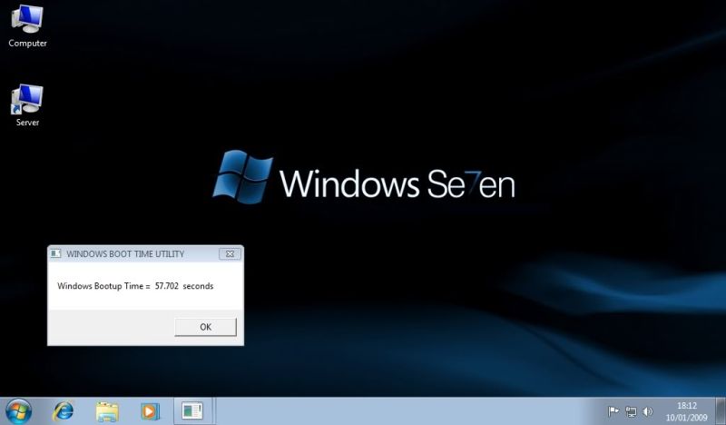Viewport: 726px width, 425px height.
Task: Select the Computer desktop icon
Action: click(x=27, y=25)
